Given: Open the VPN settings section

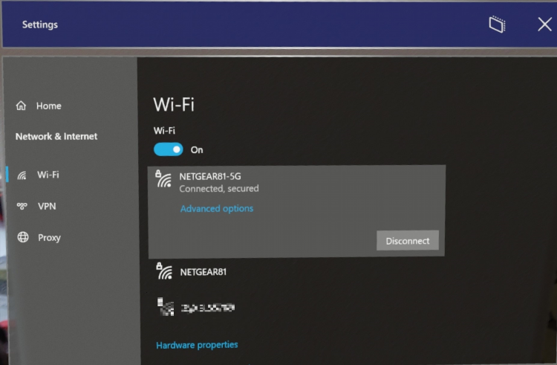Looking at the screenshot, I should (x=36, y=206).
